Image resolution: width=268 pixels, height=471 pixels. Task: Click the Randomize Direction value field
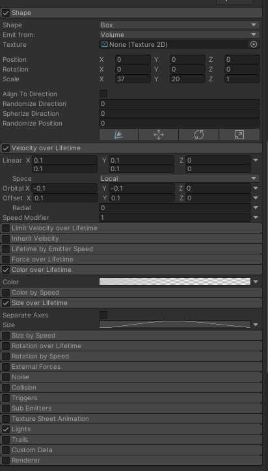[180, 103]
